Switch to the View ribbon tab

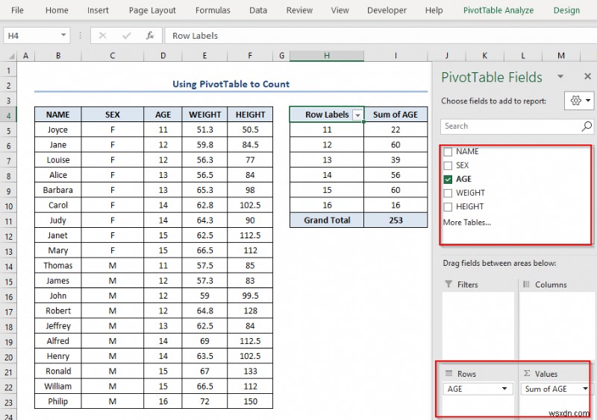340,10
